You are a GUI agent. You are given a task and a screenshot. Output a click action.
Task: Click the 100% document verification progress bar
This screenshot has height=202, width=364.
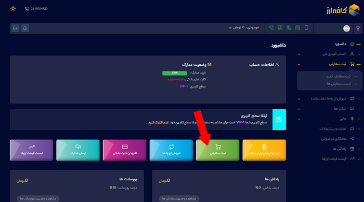(175, 73)
